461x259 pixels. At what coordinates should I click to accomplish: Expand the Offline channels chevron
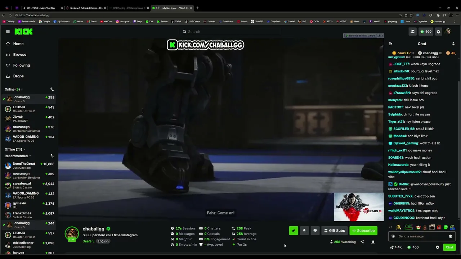click(24, 149)
